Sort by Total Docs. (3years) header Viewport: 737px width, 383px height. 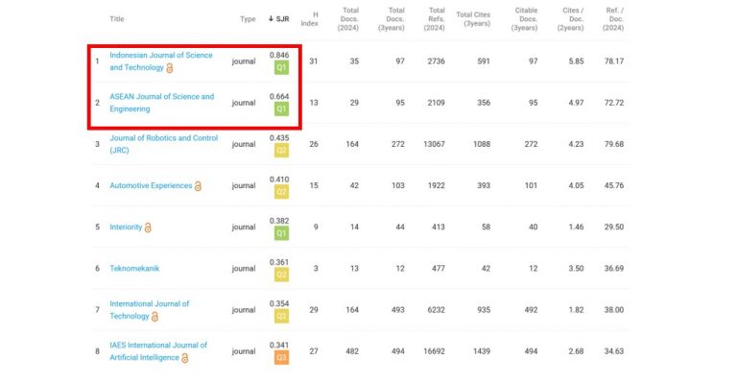[x=392, y=19]
